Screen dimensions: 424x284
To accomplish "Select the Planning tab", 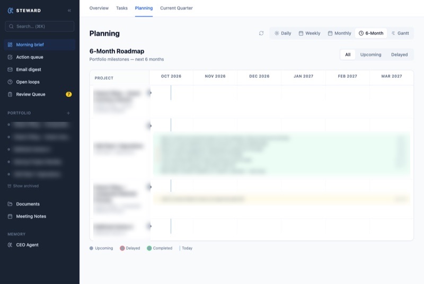I will coord(144,8).
